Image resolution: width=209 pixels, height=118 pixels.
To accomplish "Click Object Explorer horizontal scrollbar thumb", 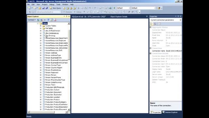I will tap(42, 112).
